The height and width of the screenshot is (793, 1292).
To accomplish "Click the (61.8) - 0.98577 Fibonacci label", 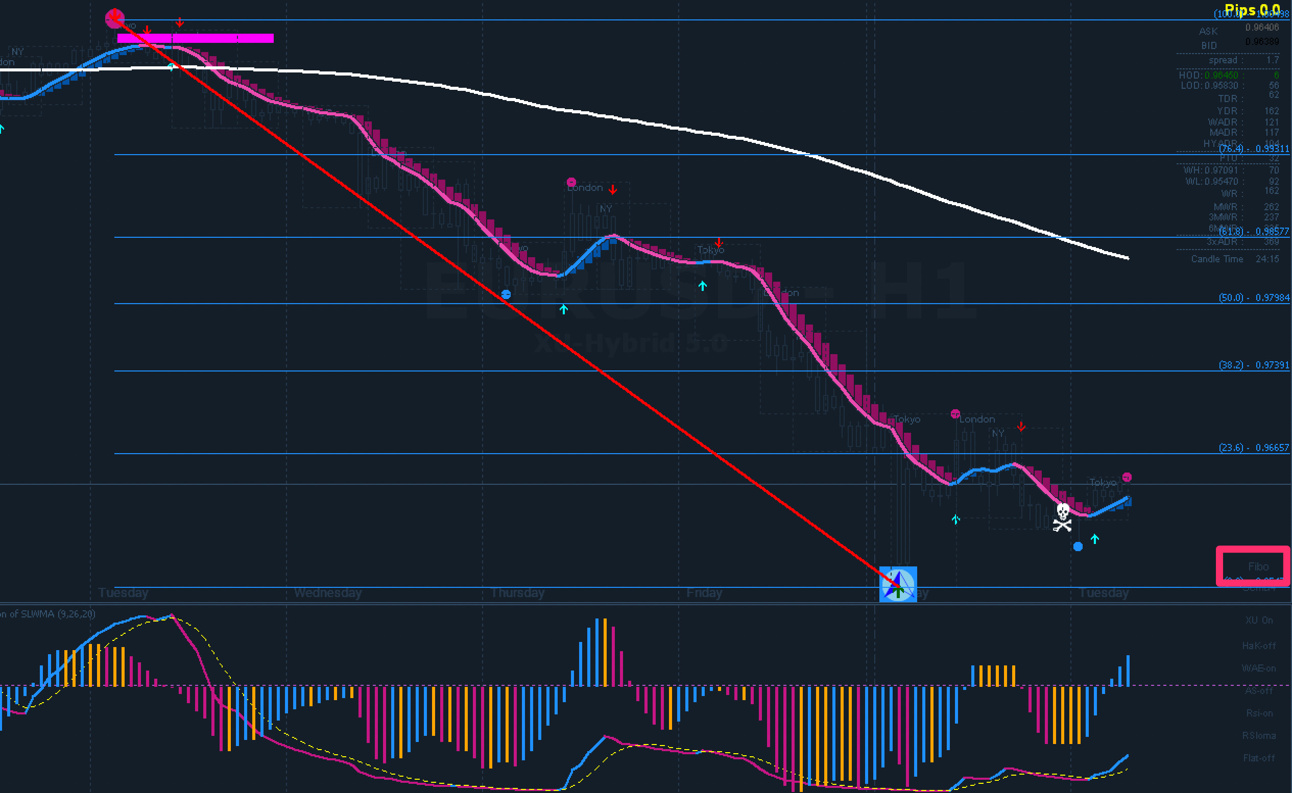I will 1254,231.
